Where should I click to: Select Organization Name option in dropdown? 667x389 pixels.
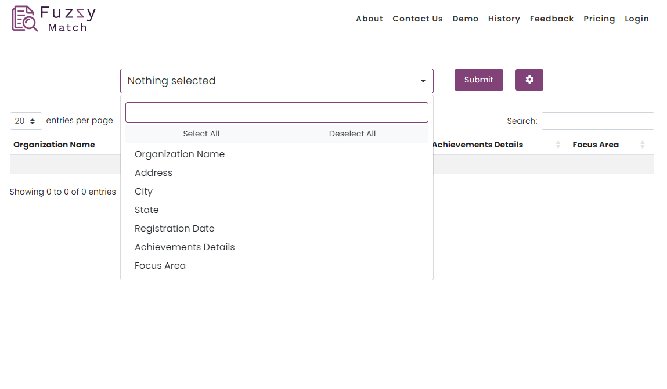pyautogui.click(x=179, y=154)
